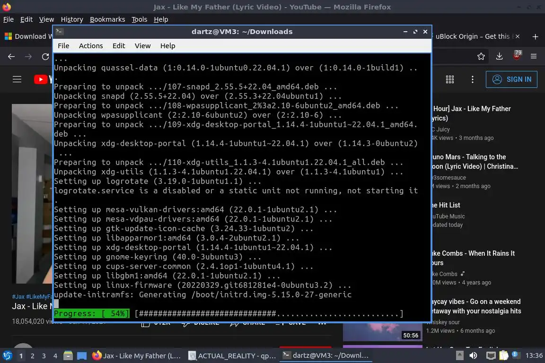This screenshot has width=545, height=363.
Task: Minimize the terminal window
Action: [x=405, y=32]
